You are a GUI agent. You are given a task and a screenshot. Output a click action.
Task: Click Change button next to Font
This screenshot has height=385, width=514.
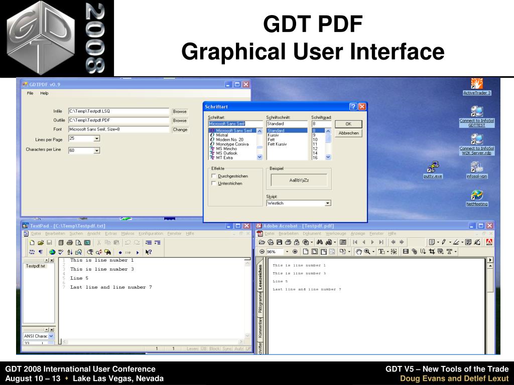(180, 130)
